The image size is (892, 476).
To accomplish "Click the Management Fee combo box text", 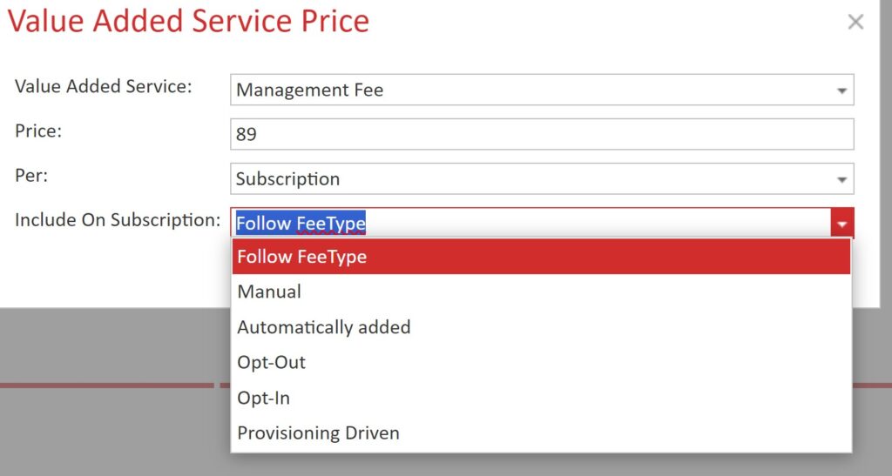I will coord(310,91).
